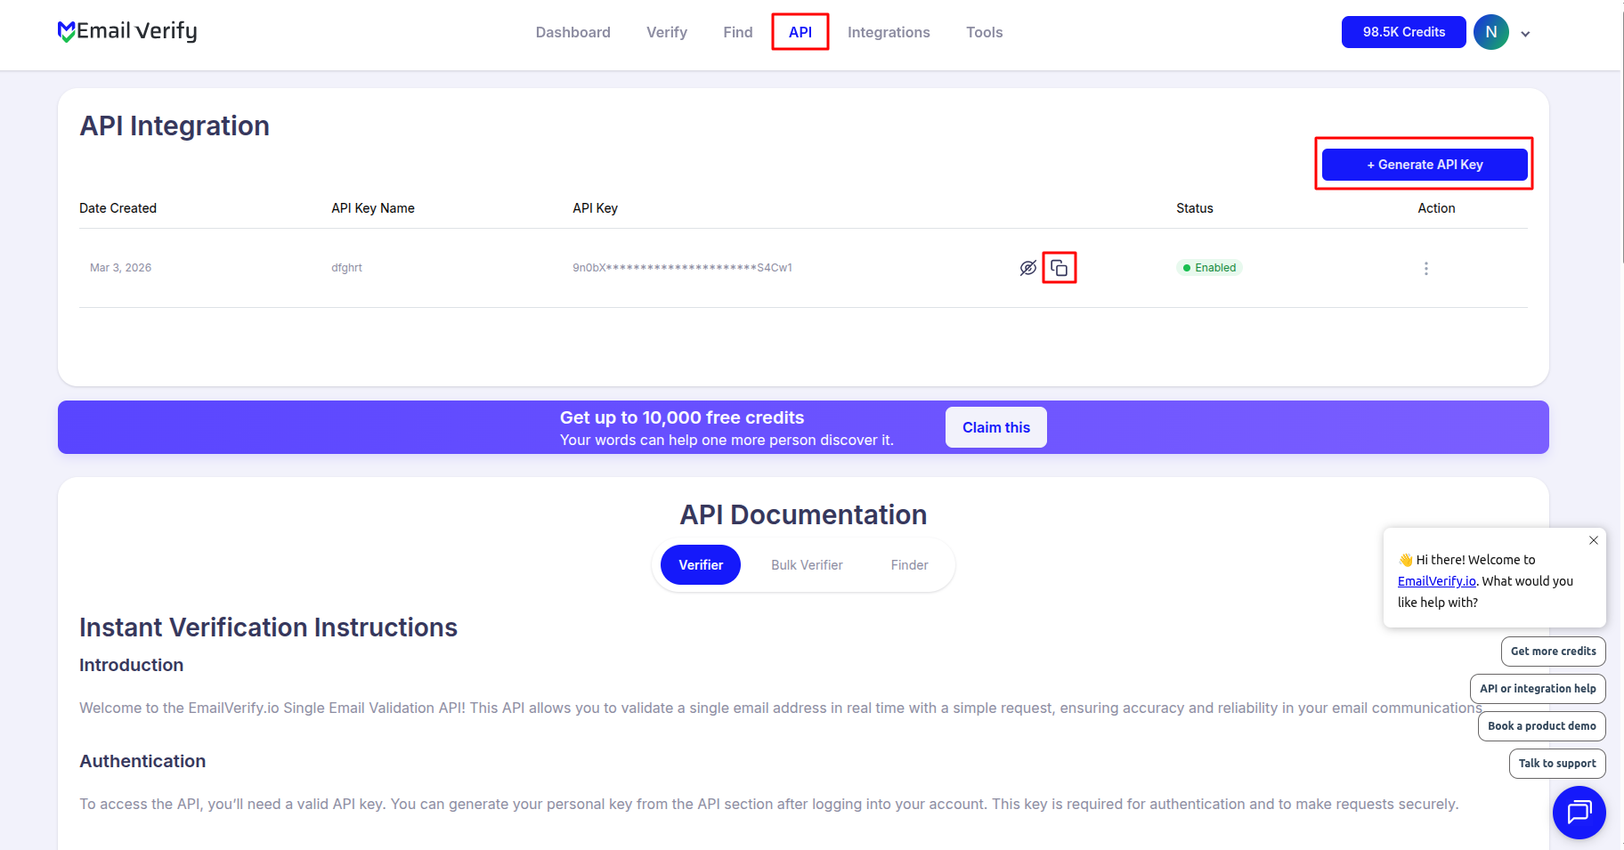Click the Introduction subheading
1624x850 pixels.
[131, 665]
